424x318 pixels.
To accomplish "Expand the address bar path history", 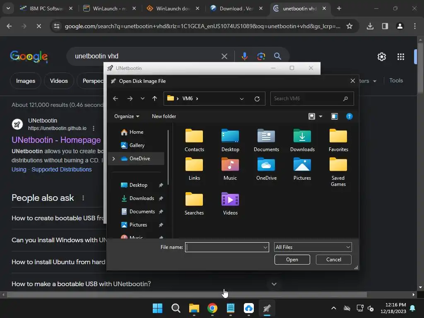I will 242,99.
